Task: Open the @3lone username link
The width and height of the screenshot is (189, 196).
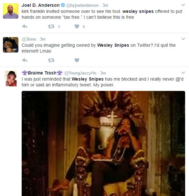Action: [29, 39]
